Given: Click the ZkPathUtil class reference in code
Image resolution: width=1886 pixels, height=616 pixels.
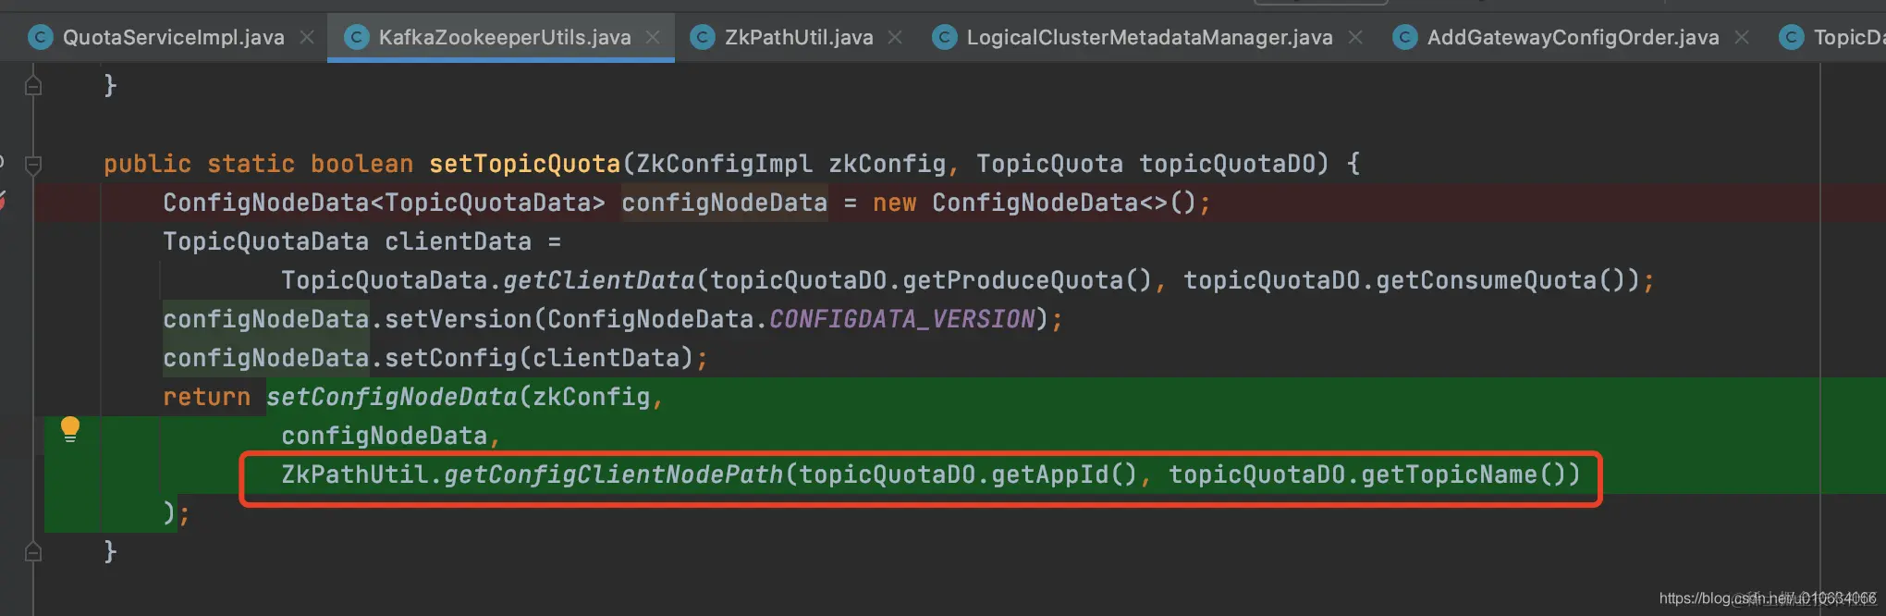Looking at the screenshot, I should point(355,474).
